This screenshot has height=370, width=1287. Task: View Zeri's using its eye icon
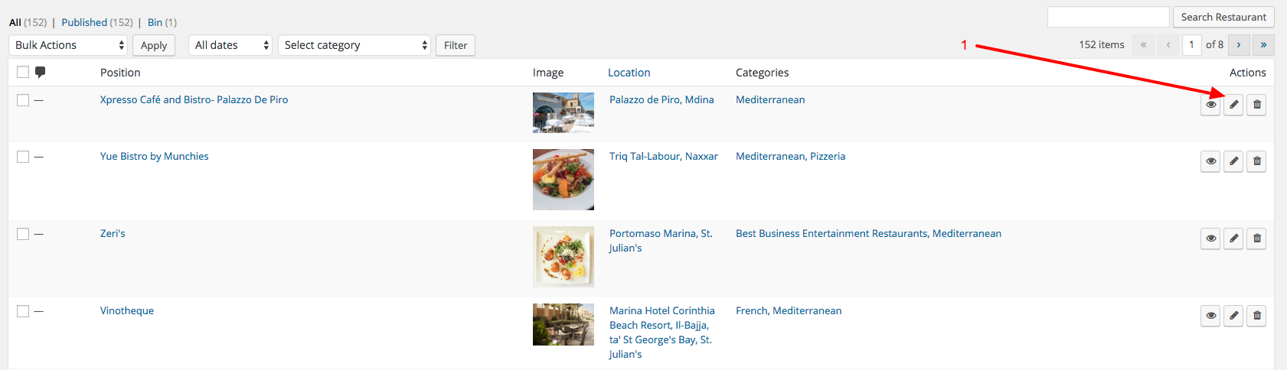[x=1210, y=239]
